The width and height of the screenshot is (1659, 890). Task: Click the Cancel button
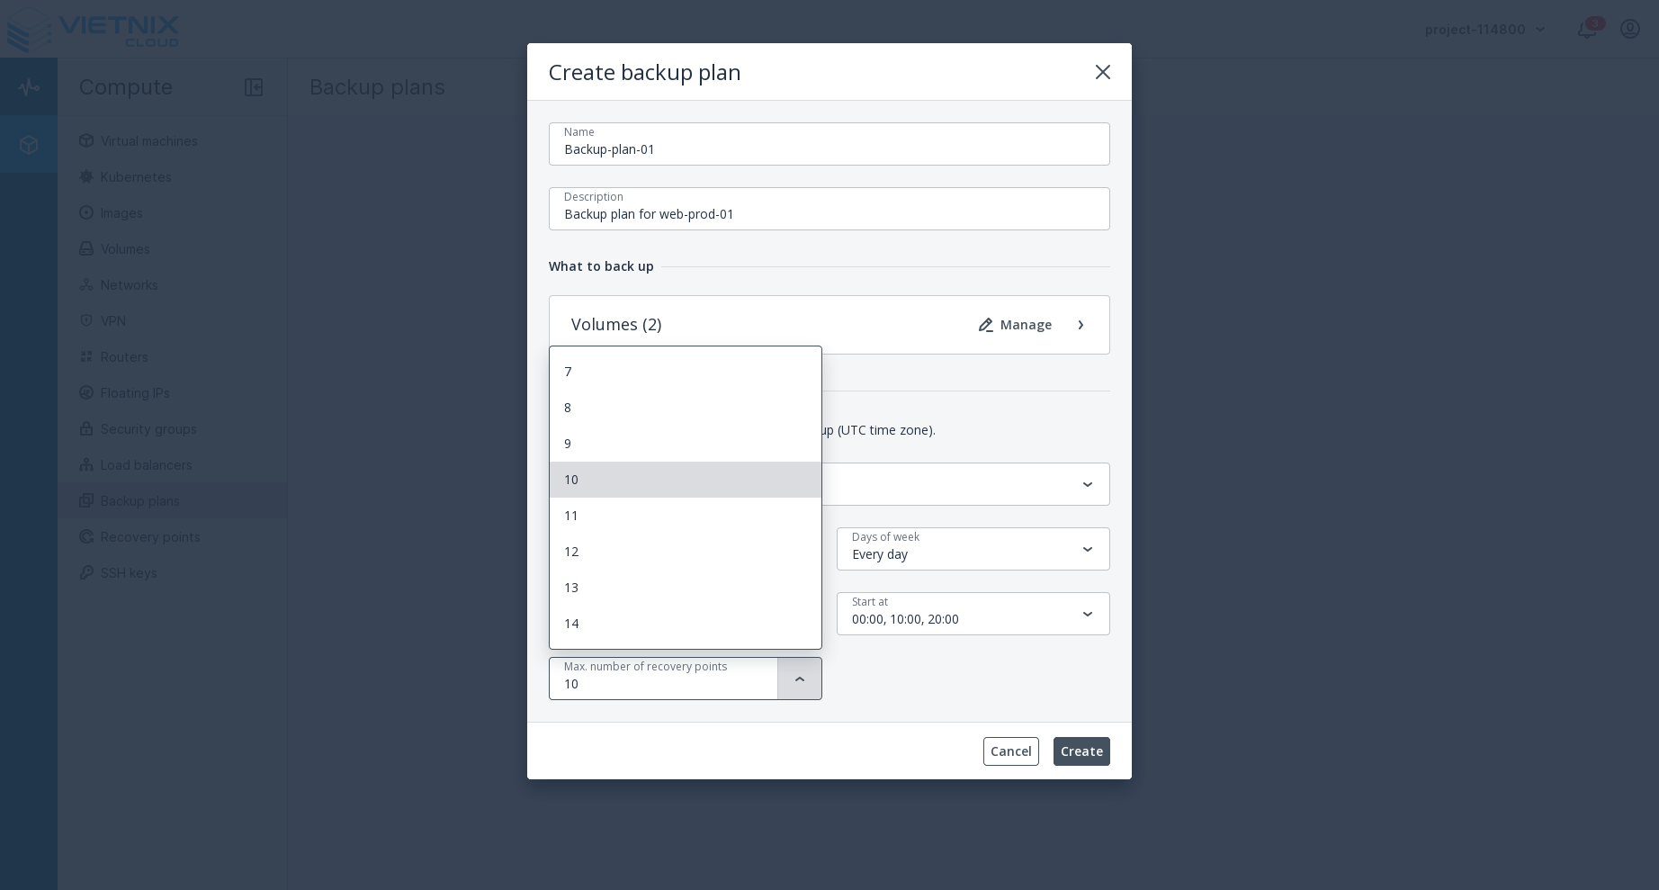1010,751
